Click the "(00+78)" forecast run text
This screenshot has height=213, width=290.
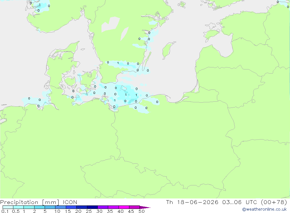[x=274, y=202]
